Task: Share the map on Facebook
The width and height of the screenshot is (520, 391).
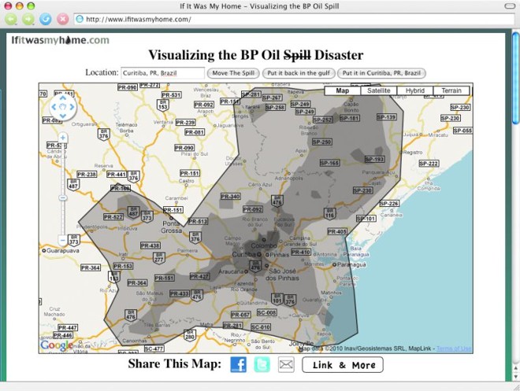Action: [238, 364]
